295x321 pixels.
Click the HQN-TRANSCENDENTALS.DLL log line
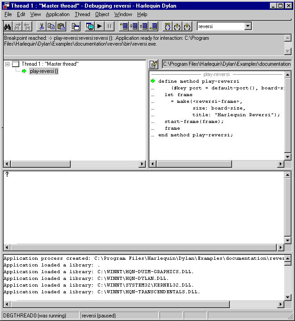[102, 292]
